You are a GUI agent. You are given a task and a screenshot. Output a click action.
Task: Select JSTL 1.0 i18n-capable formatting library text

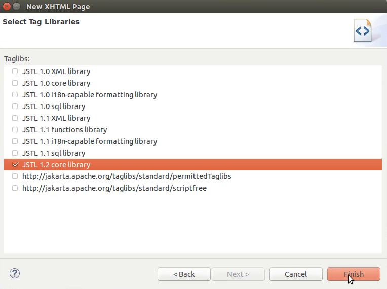[x=90, y=95]
